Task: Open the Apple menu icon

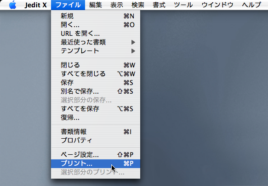Action: coord(13,5)
